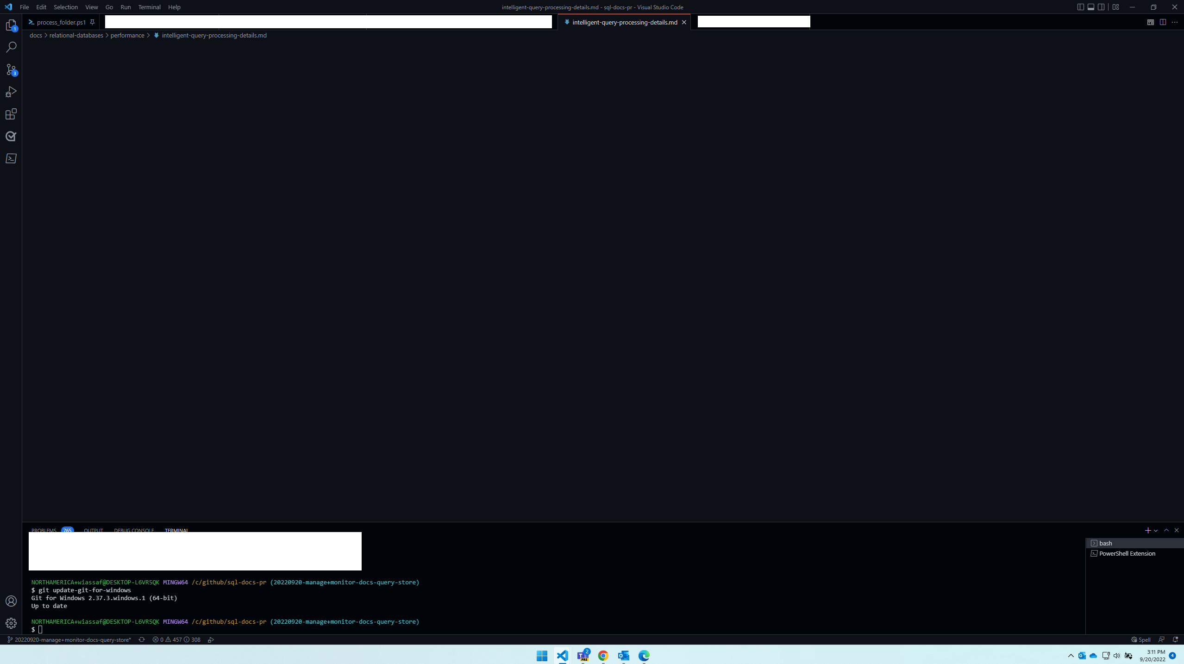Image resolution: width=1184 pixels, height=664 pixels.
Task: Toggle the primary sidebar visibility
Action: coord(1079,7)
